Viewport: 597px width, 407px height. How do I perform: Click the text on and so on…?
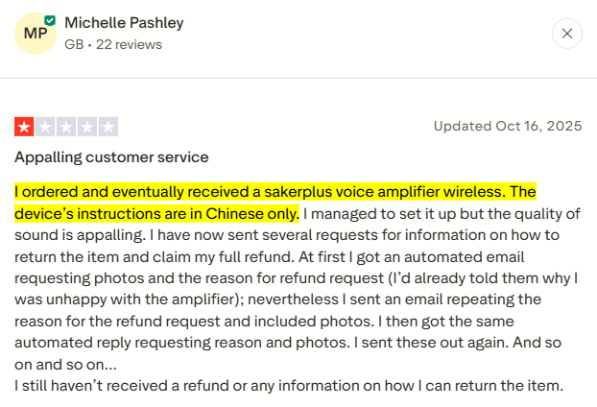tap(63, 365)
